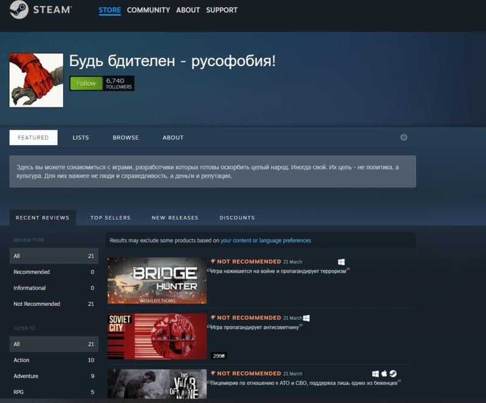Open curator settings gear icon

click(403, 137)
